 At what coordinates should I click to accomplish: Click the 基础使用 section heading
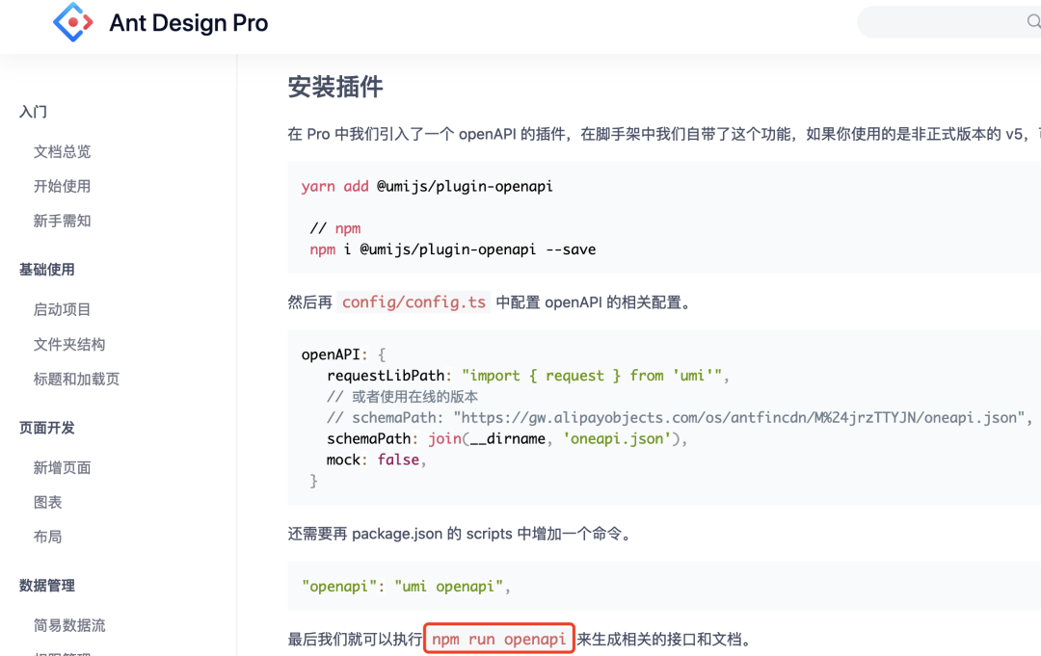(x=47, y=270)
